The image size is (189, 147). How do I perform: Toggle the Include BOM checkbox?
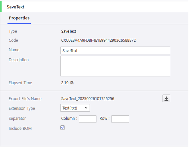tap(62, 128)
